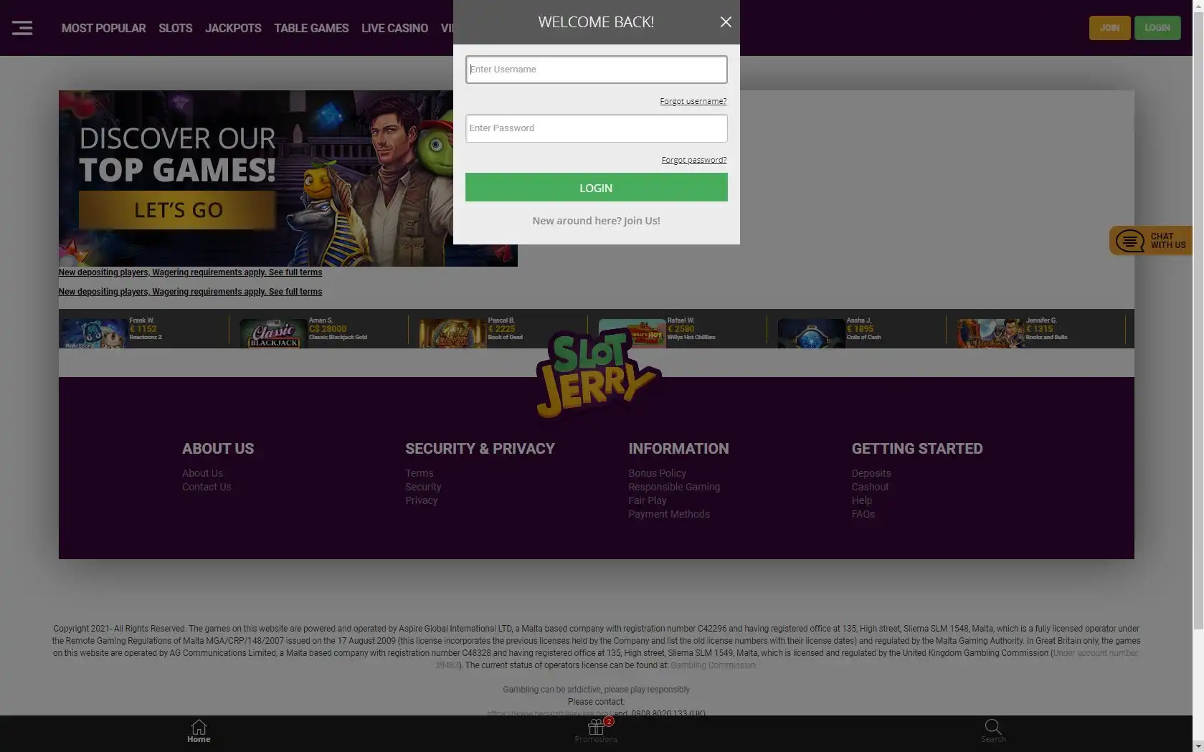Focus the Enter Username field

(x=596, y=70)
